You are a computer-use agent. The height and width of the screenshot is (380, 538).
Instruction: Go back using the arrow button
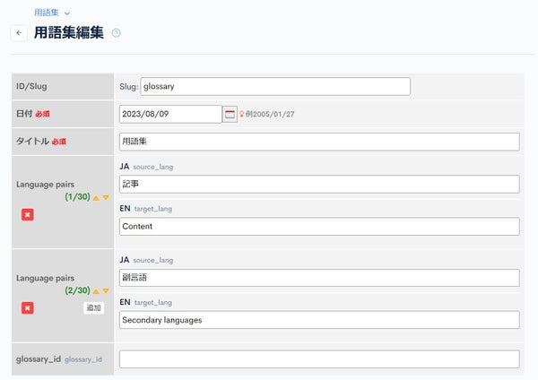point(19,33)
